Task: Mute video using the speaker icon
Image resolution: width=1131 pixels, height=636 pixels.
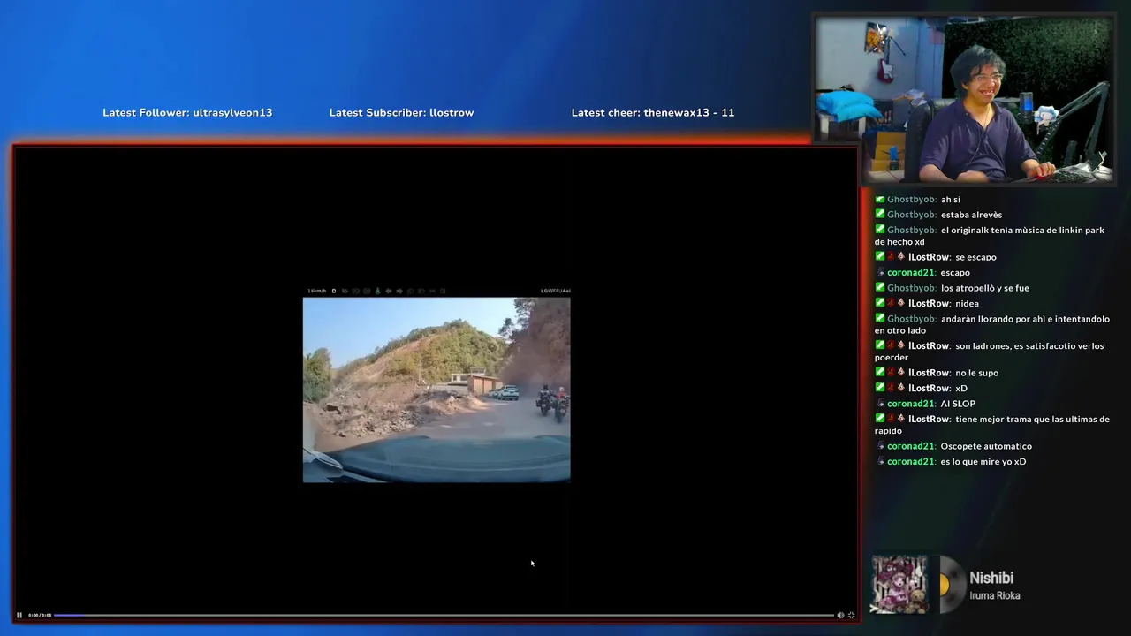Action: (840, 615)
